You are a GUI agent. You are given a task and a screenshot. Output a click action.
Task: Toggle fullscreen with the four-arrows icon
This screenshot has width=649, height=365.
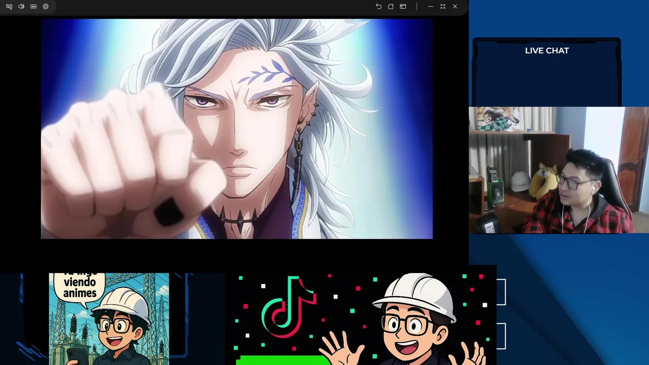(443, 7)
